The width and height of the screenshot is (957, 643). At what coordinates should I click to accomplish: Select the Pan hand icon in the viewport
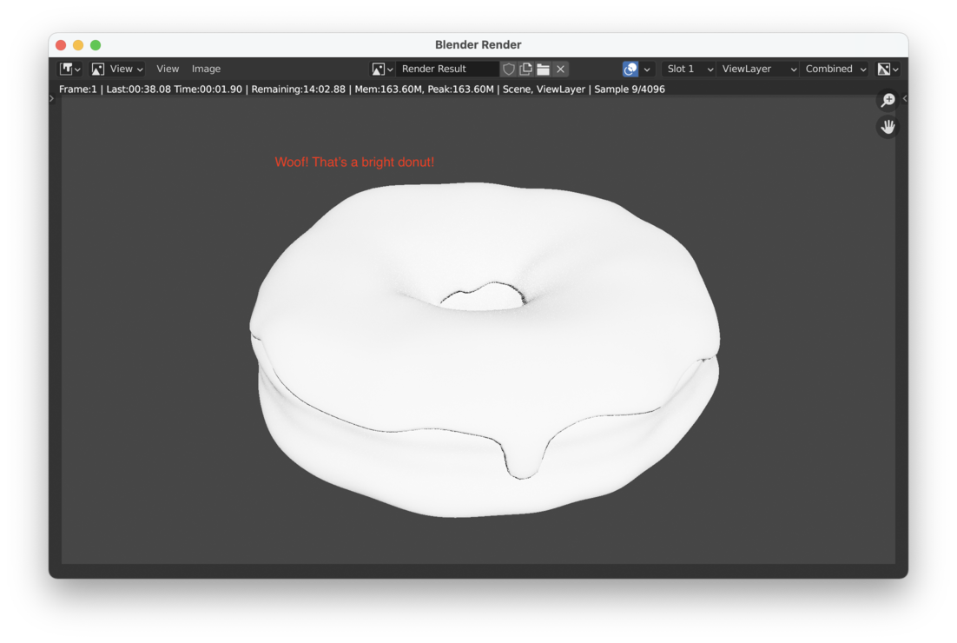coord(888,127)
